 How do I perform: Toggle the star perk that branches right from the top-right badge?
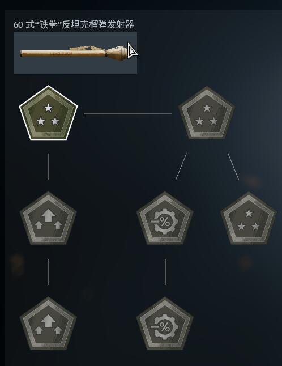coord(249,219)
